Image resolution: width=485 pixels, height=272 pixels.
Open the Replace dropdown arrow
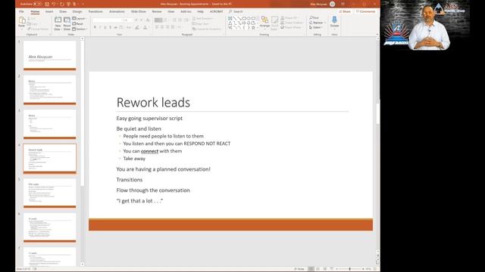325,23
